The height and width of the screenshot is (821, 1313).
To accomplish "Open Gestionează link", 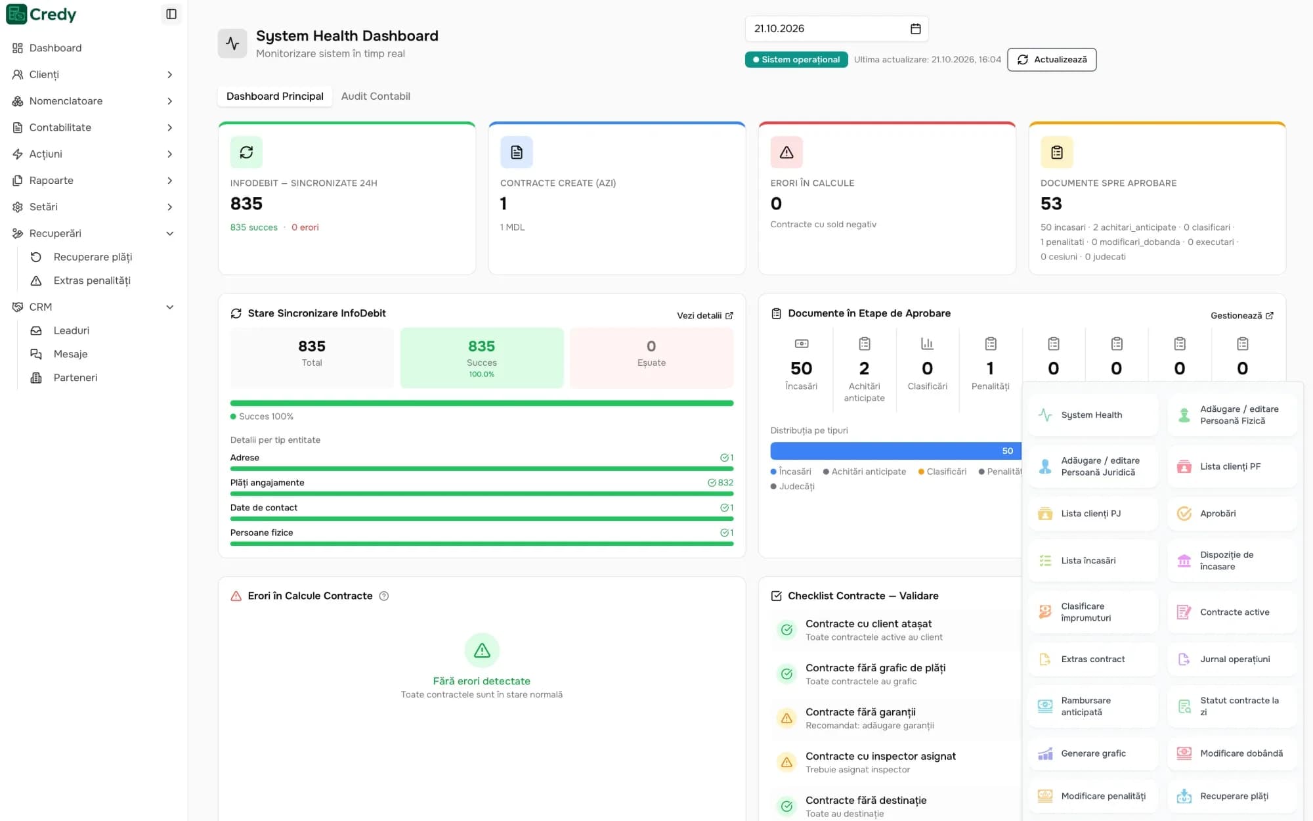I will pos(1242,316).
